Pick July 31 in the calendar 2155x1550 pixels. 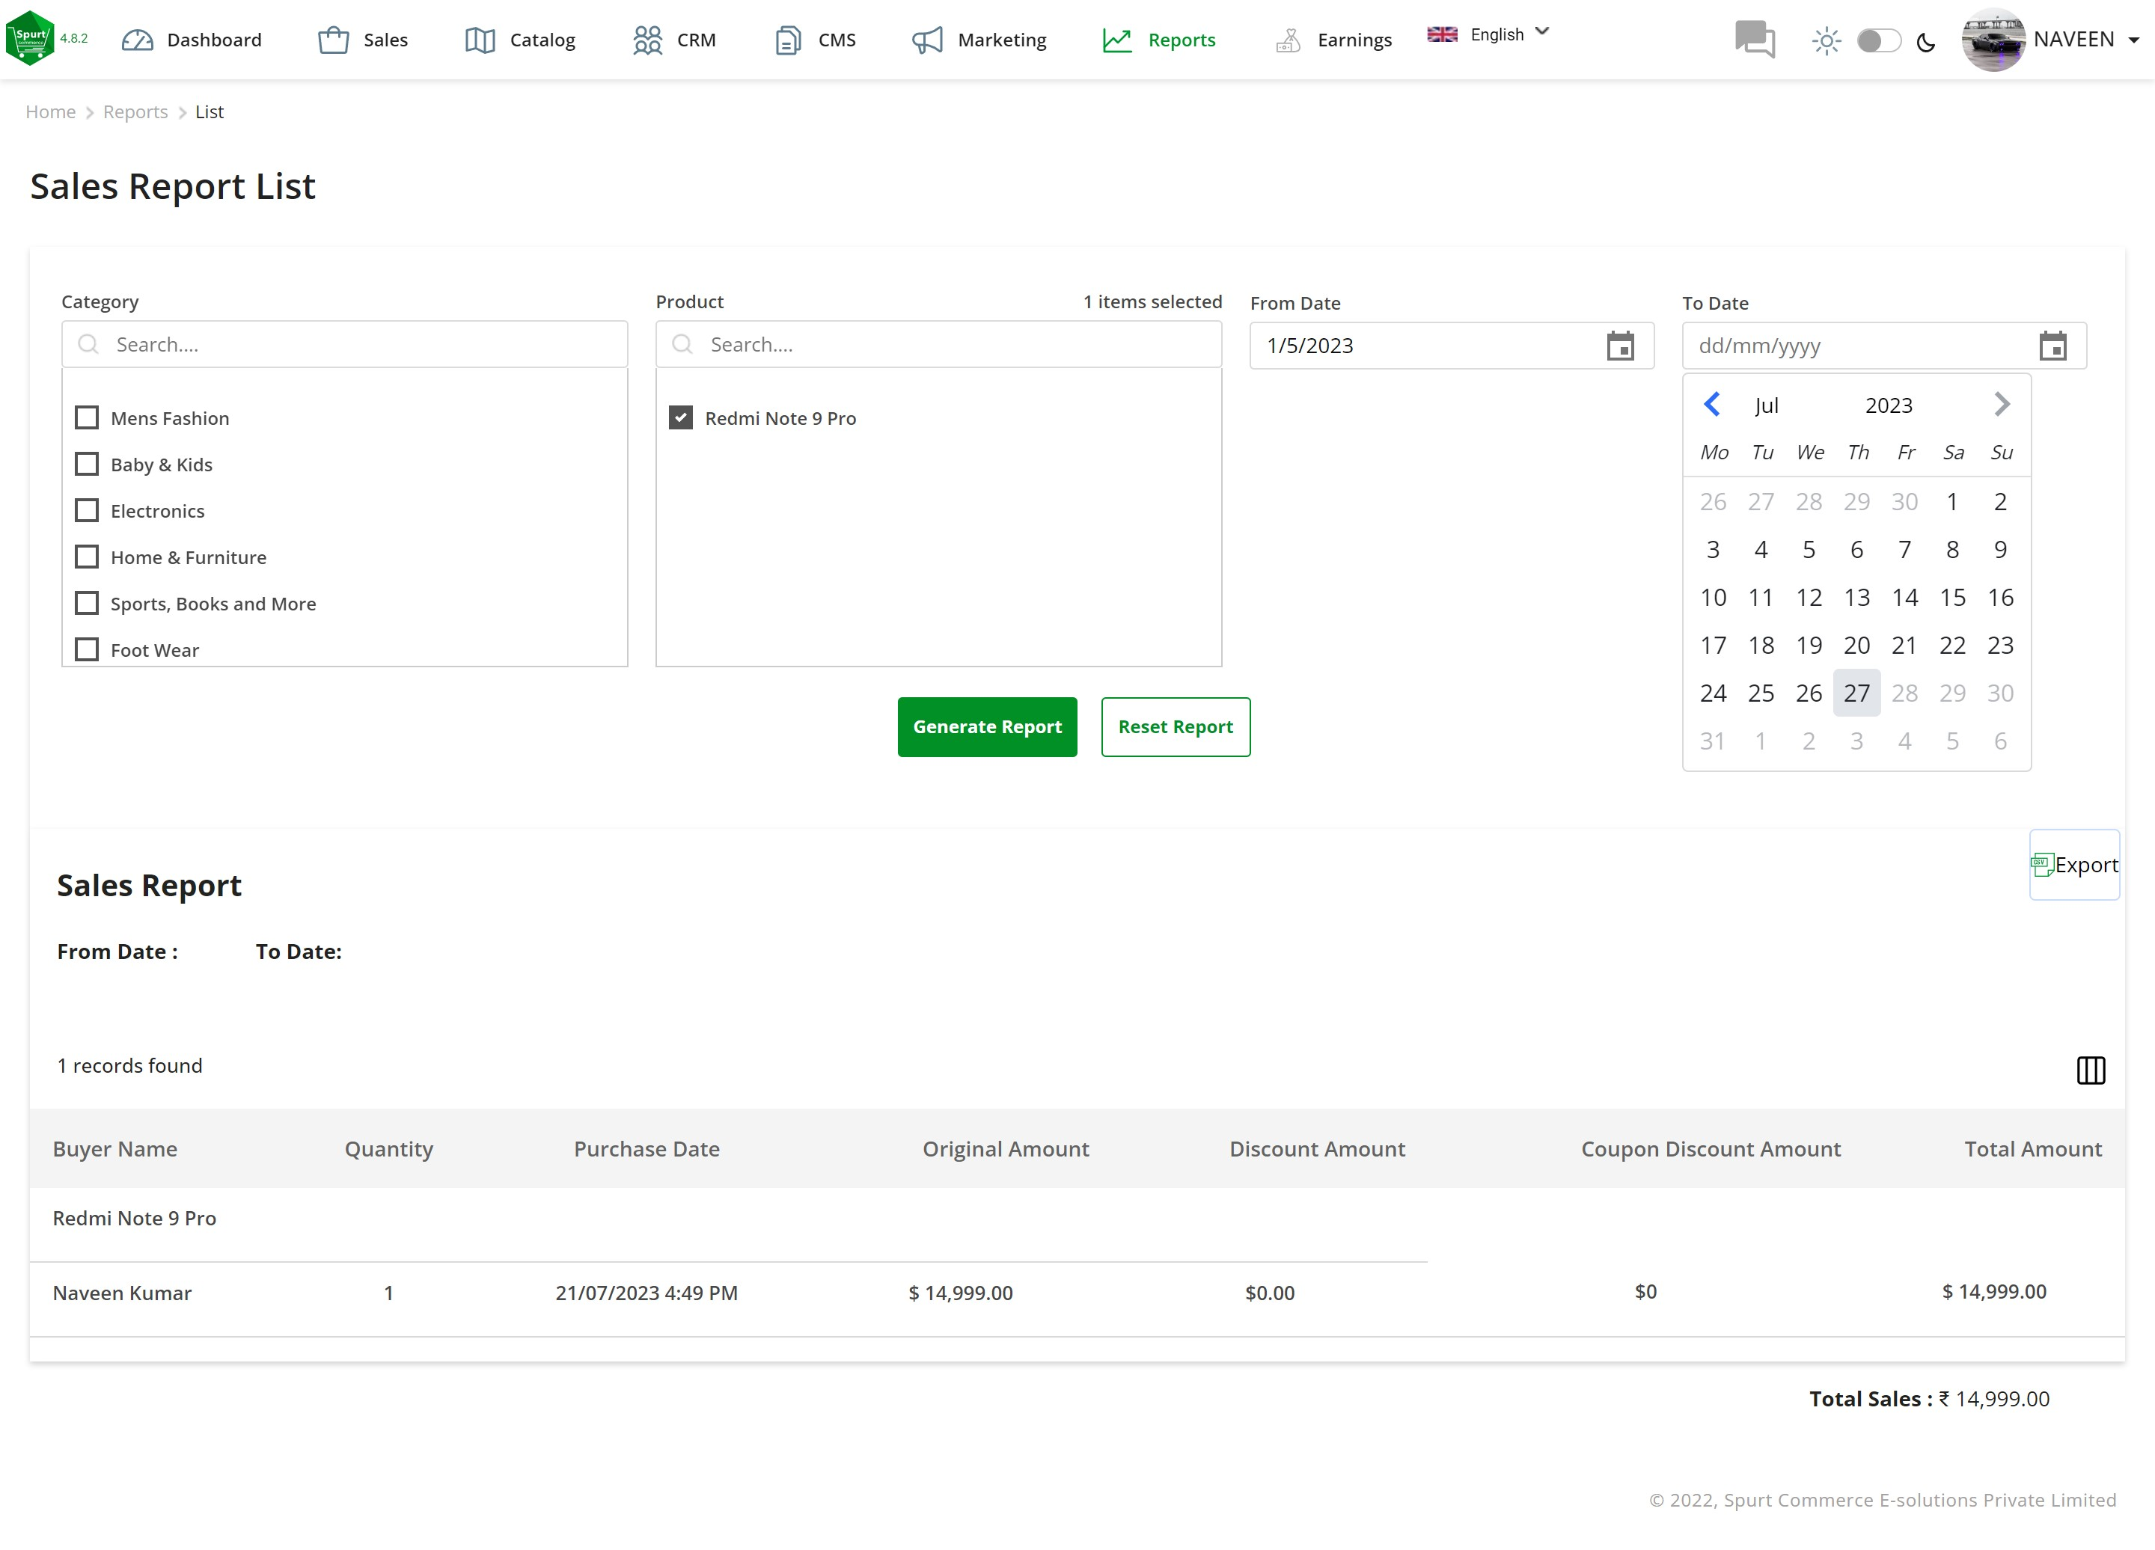tap(1712, 742)
